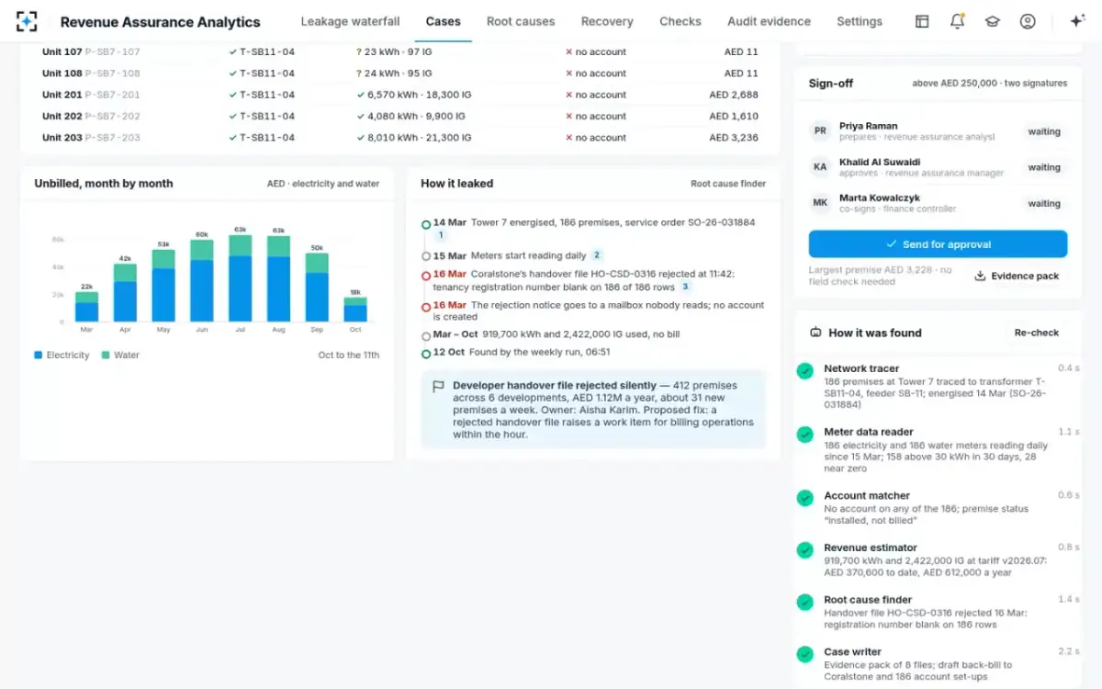Screen dimensions: 1102x689
Task: Download the Evidence pack
Action: [1017, 276]
